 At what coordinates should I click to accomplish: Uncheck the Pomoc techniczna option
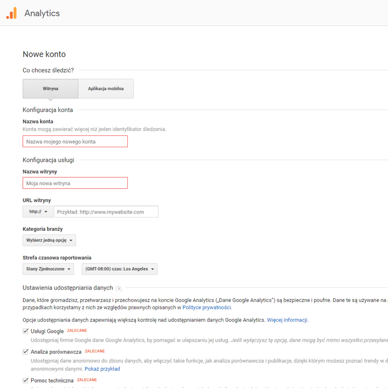click(25, 380)
